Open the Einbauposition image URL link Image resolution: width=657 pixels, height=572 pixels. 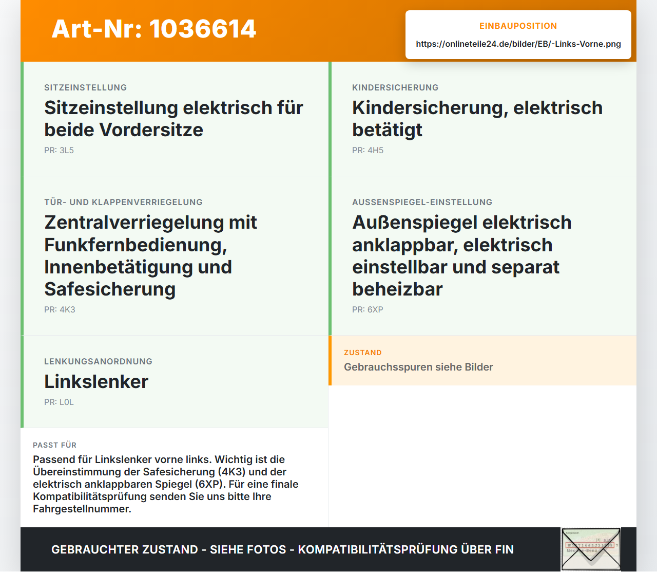518,44
